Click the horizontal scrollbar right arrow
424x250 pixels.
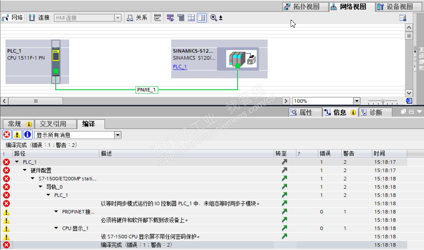[x=286, y=101]
